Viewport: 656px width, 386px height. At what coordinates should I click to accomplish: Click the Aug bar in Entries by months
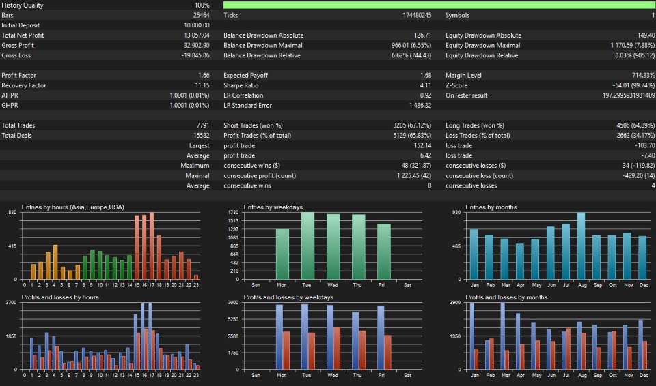point(581,246)
